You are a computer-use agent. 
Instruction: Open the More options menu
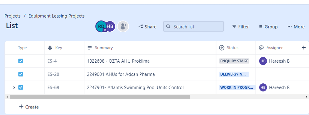tap(296, 27)
